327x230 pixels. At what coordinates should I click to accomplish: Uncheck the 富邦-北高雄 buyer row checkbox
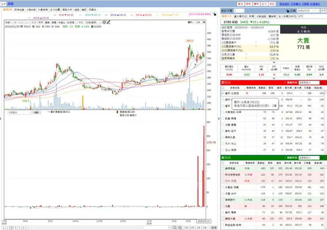(223, 93)
